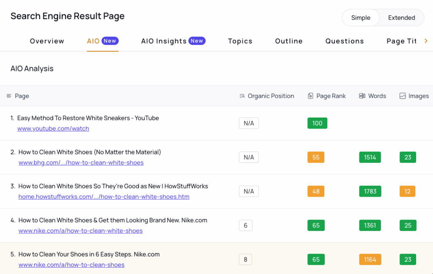The height and width of the screenshot is (274, 433).
Task: Click the orange 48 Page Rank badge
Action: (x=315, y=191)
